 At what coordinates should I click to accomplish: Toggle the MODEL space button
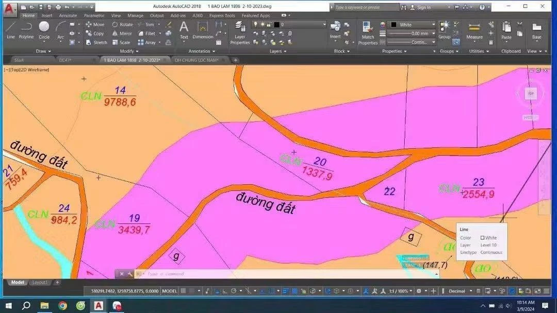tap(170, 291)
